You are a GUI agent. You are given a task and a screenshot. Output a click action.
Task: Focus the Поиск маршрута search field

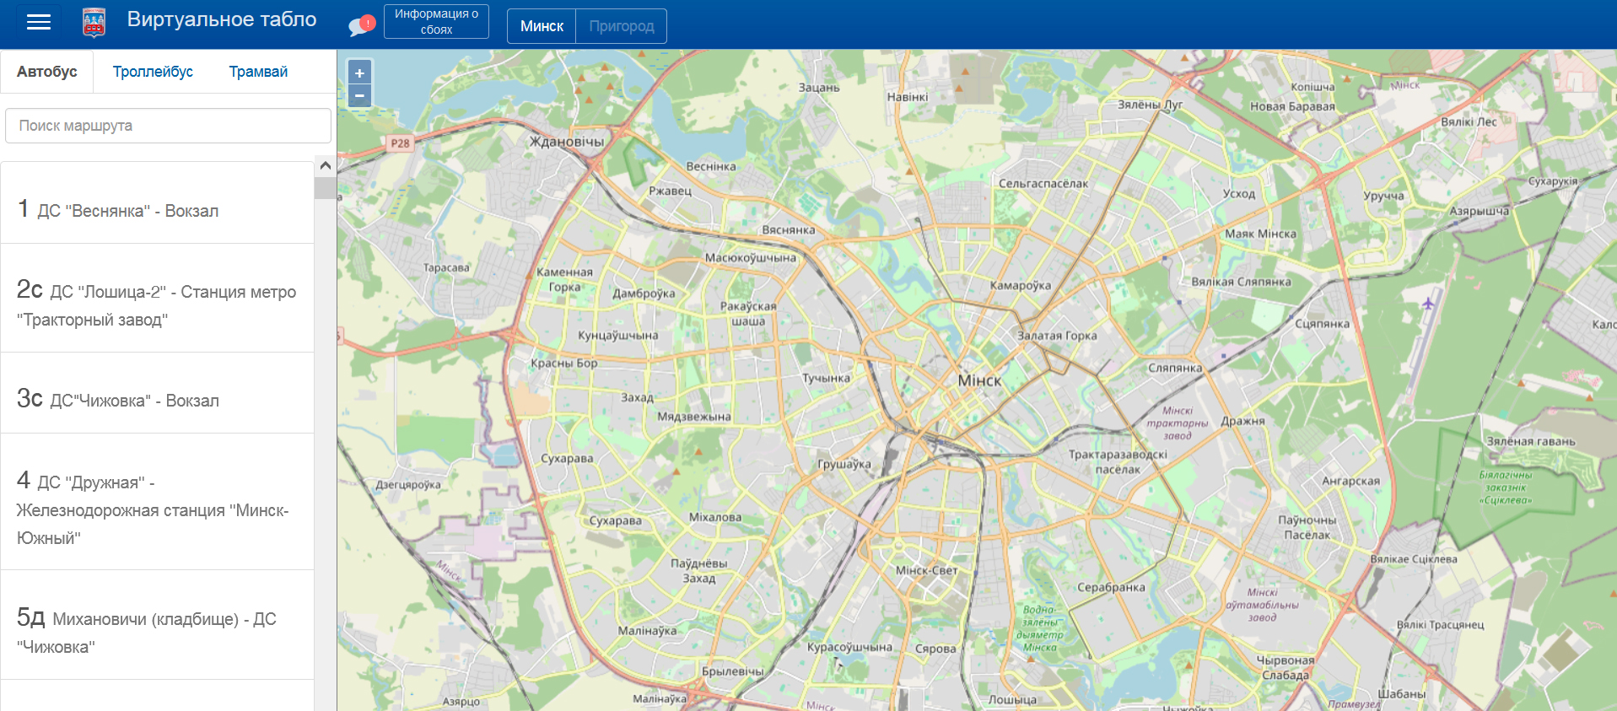(168, 126)
